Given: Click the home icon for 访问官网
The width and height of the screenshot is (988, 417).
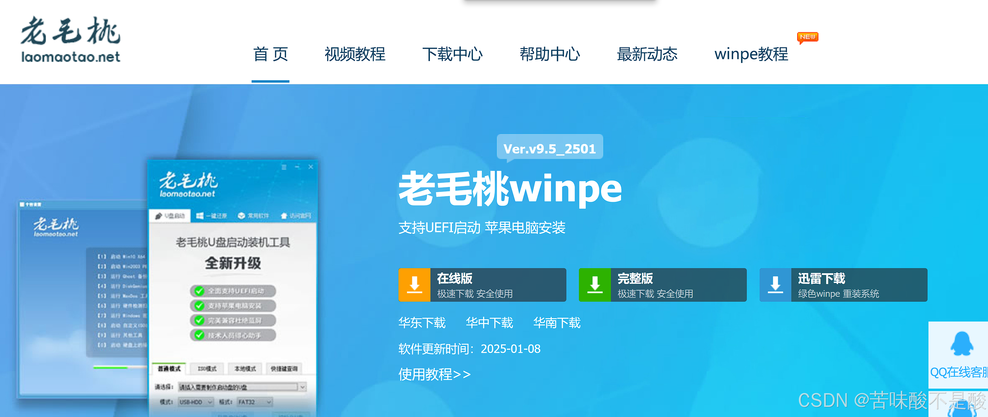Looking at the screenshot, I should click(x=284, y=216).
